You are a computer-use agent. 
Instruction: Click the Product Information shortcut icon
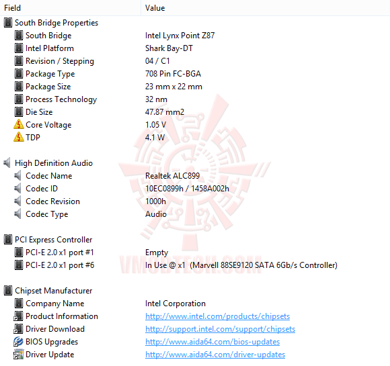[x=18, y=316]
